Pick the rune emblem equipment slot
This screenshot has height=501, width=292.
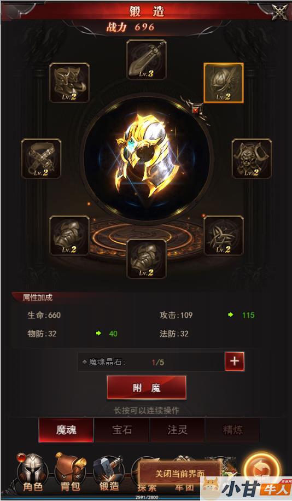coord(224,236)
